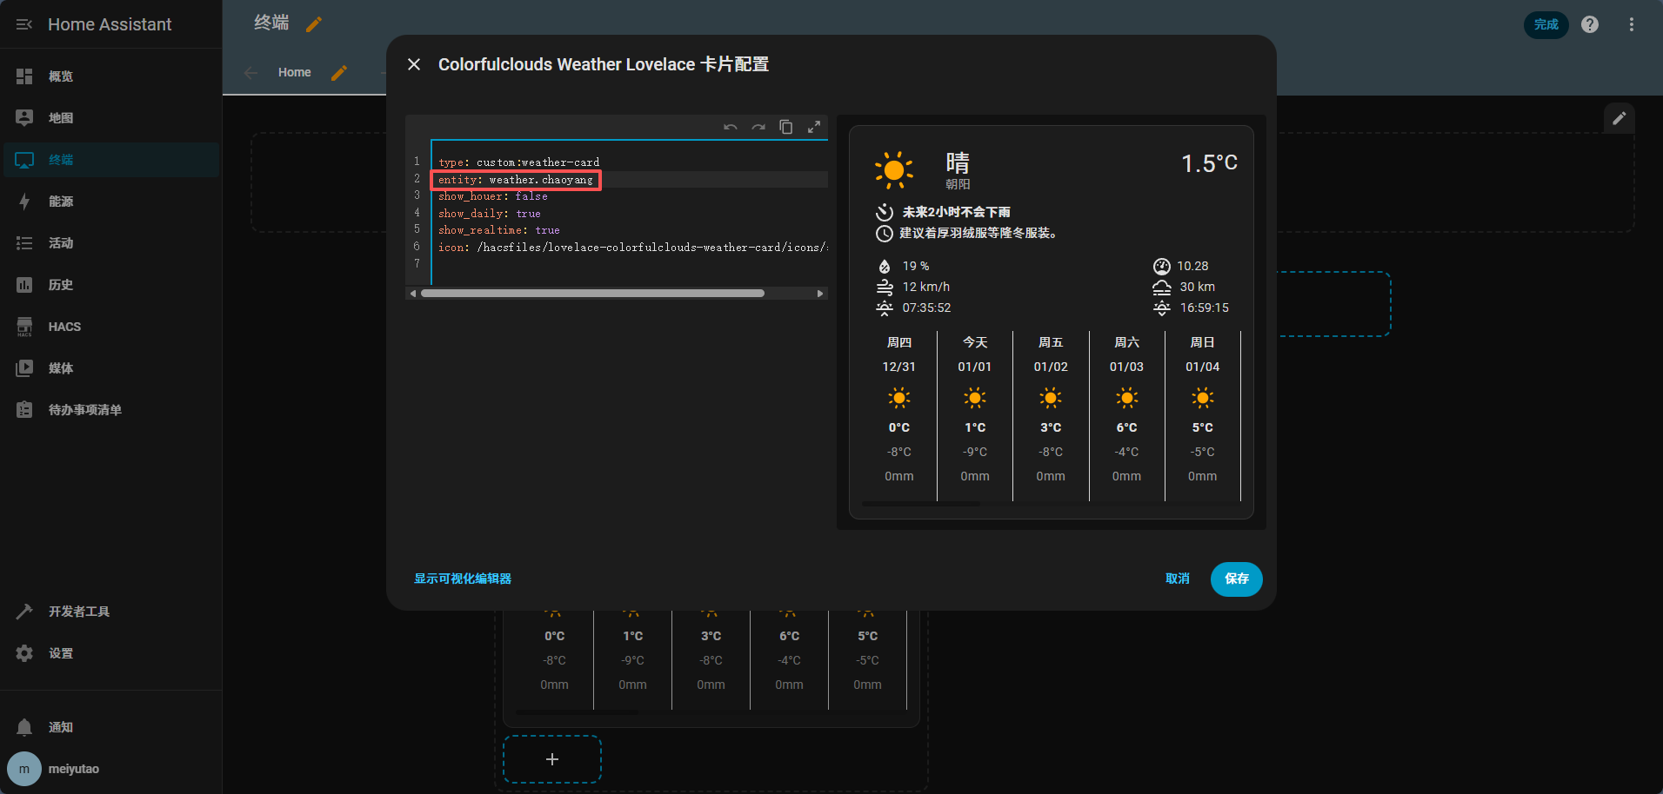Collapse the Home Assistant sidebar menu
This screenshot has height=794, width=1663.
24,24
